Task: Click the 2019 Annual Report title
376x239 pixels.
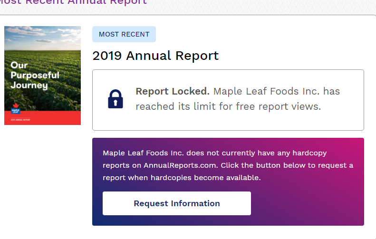Action: pos(155,56)
